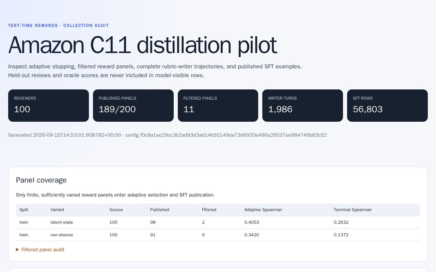Click the Terminal Spearman value 0.2632
436x272 pixels.
(341, 222)
